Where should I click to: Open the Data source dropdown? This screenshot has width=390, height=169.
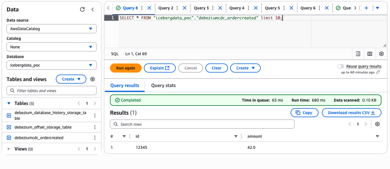point(51,29)
